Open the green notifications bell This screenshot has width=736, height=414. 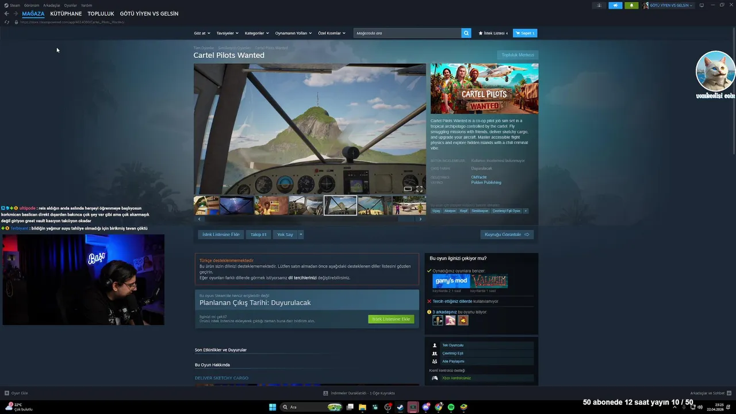(x=631, y=5)
